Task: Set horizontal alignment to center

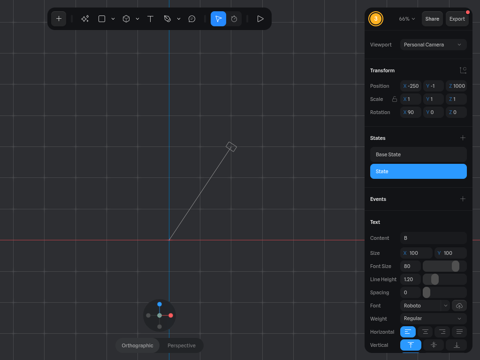Action: (x=425, y=332)
